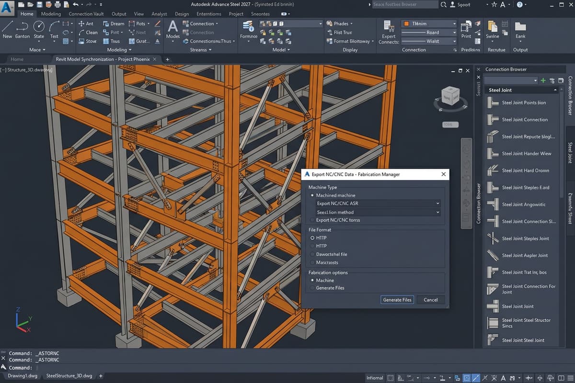Open file using quick access folder icon

29,4
